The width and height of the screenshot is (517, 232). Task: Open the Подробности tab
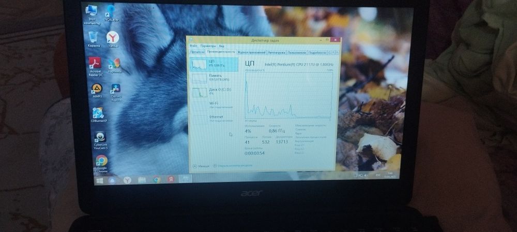[x=317, y=53]
